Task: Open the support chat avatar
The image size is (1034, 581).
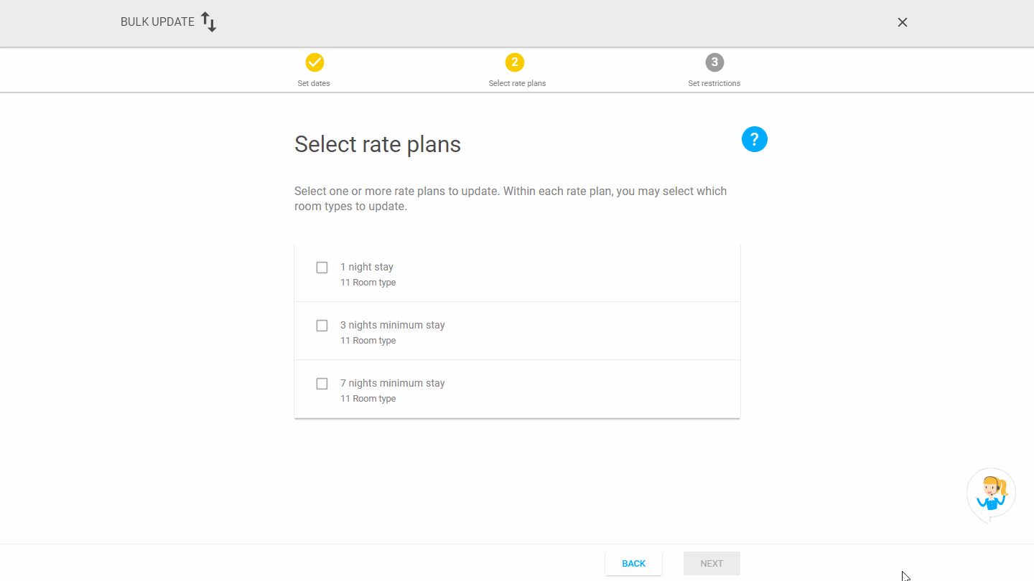Action: click(991, 493)
